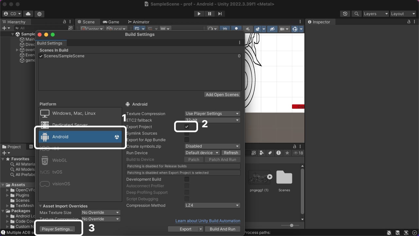Screen dimensions: 419x236
Task: Click the Build And Run button
Action: pos(223,229)
